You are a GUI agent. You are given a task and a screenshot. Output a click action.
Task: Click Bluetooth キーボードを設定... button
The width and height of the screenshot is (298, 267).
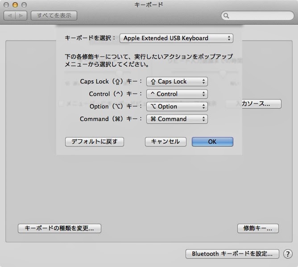232,254
